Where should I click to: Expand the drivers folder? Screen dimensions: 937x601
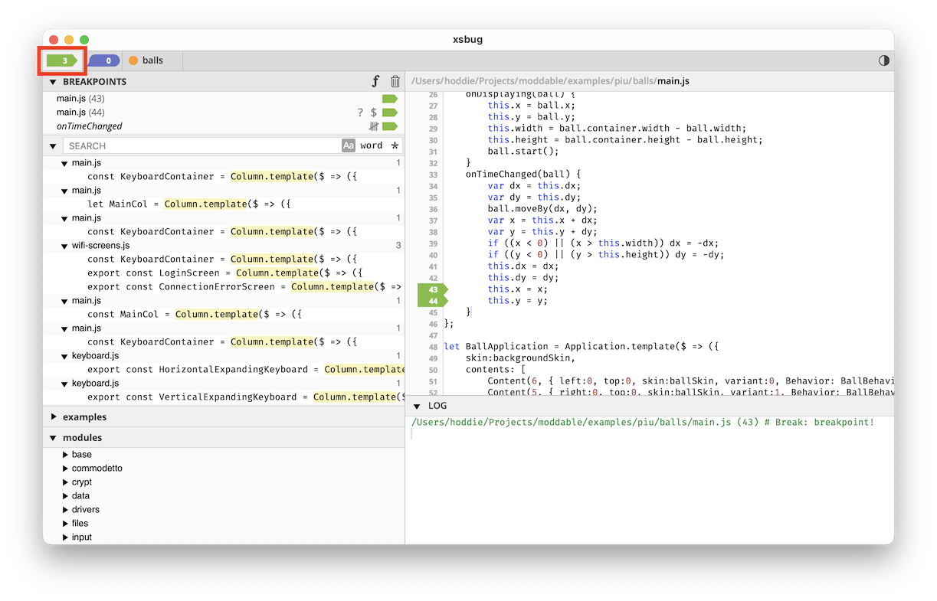click(65, 510)
